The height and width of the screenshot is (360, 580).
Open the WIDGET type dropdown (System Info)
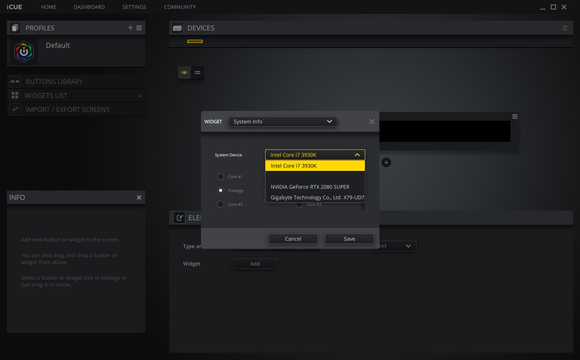click(x=283, y=121)
